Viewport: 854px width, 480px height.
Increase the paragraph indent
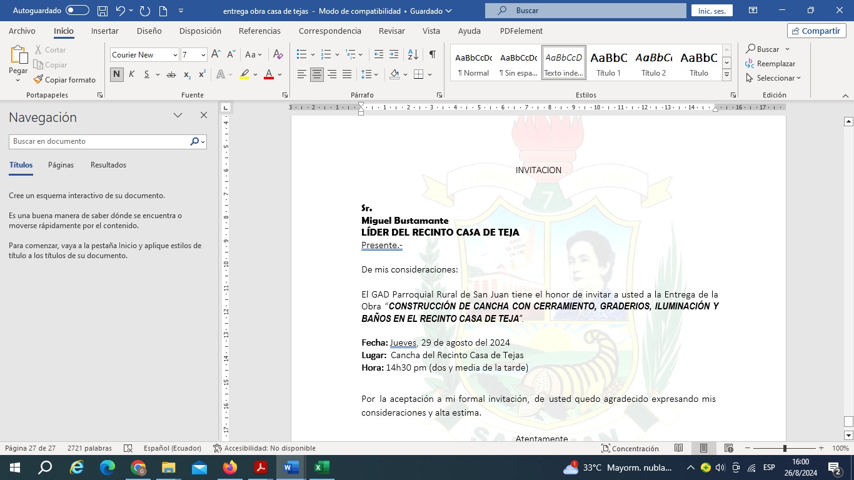(x=394, y=55)
